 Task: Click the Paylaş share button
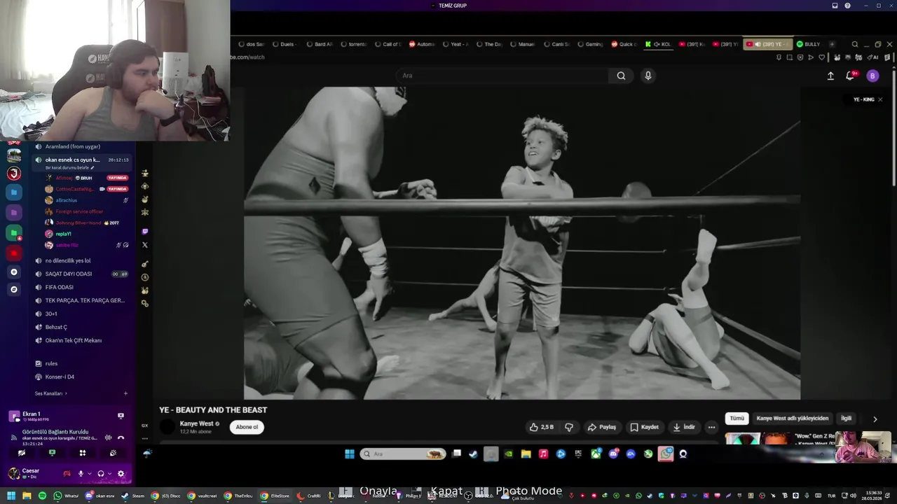(602, 427)
